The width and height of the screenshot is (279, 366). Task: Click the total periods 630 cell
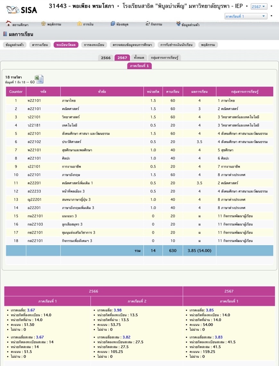(173, 251)
